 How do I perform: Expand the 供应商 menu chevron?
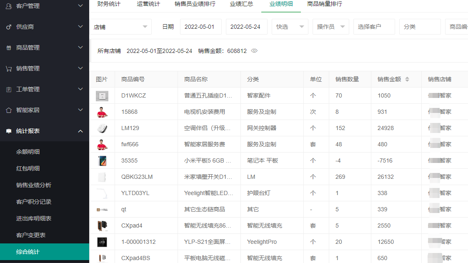pos(80,27)
